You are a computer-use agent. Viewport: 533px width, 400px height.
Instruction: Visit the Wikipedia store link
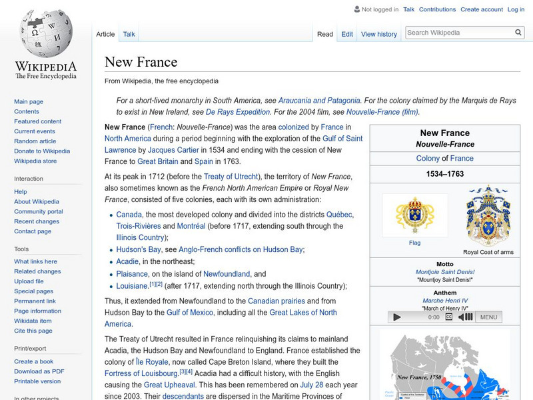(35, 161)
